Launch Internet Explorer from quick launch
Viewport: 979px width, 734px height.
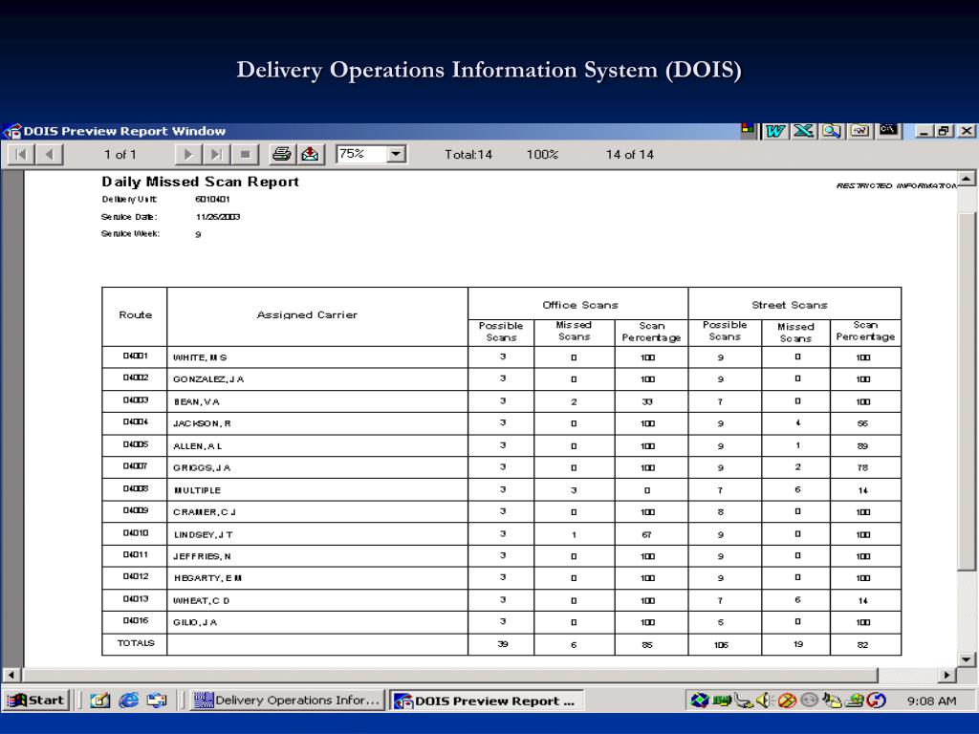pyautogui.click(x=128, y=701)
